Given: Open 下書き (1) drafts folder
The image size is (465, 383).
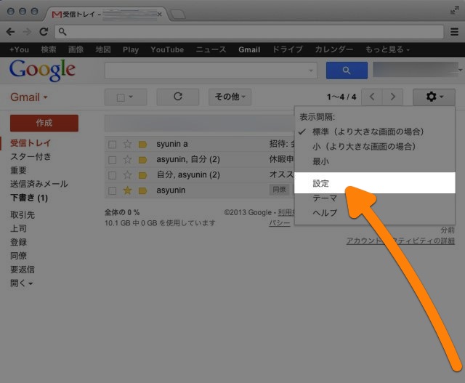Looking at the screenshot, I should [29, 198].
